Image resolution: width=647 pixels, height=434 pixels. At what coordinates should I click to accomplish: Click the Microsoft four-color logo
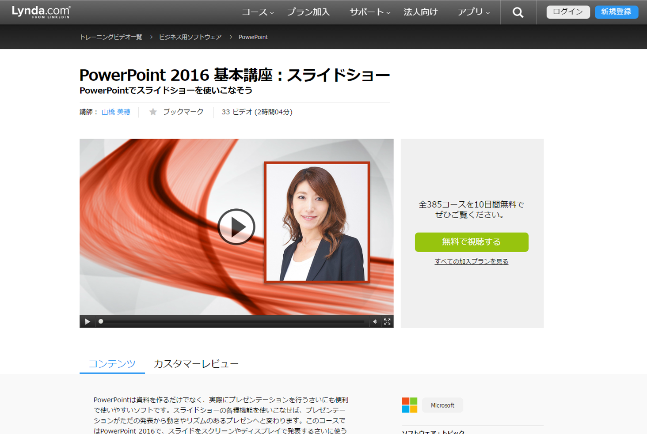(410, 405)
